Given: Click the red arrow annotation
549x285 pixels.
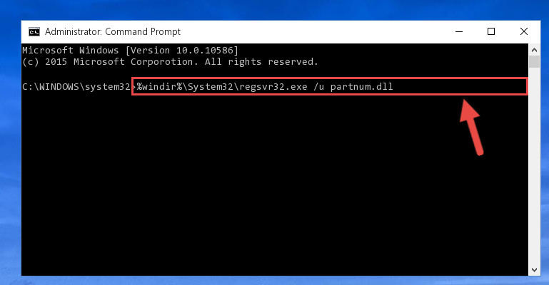Looking at the screenshot, I should [x=472, y=127].
